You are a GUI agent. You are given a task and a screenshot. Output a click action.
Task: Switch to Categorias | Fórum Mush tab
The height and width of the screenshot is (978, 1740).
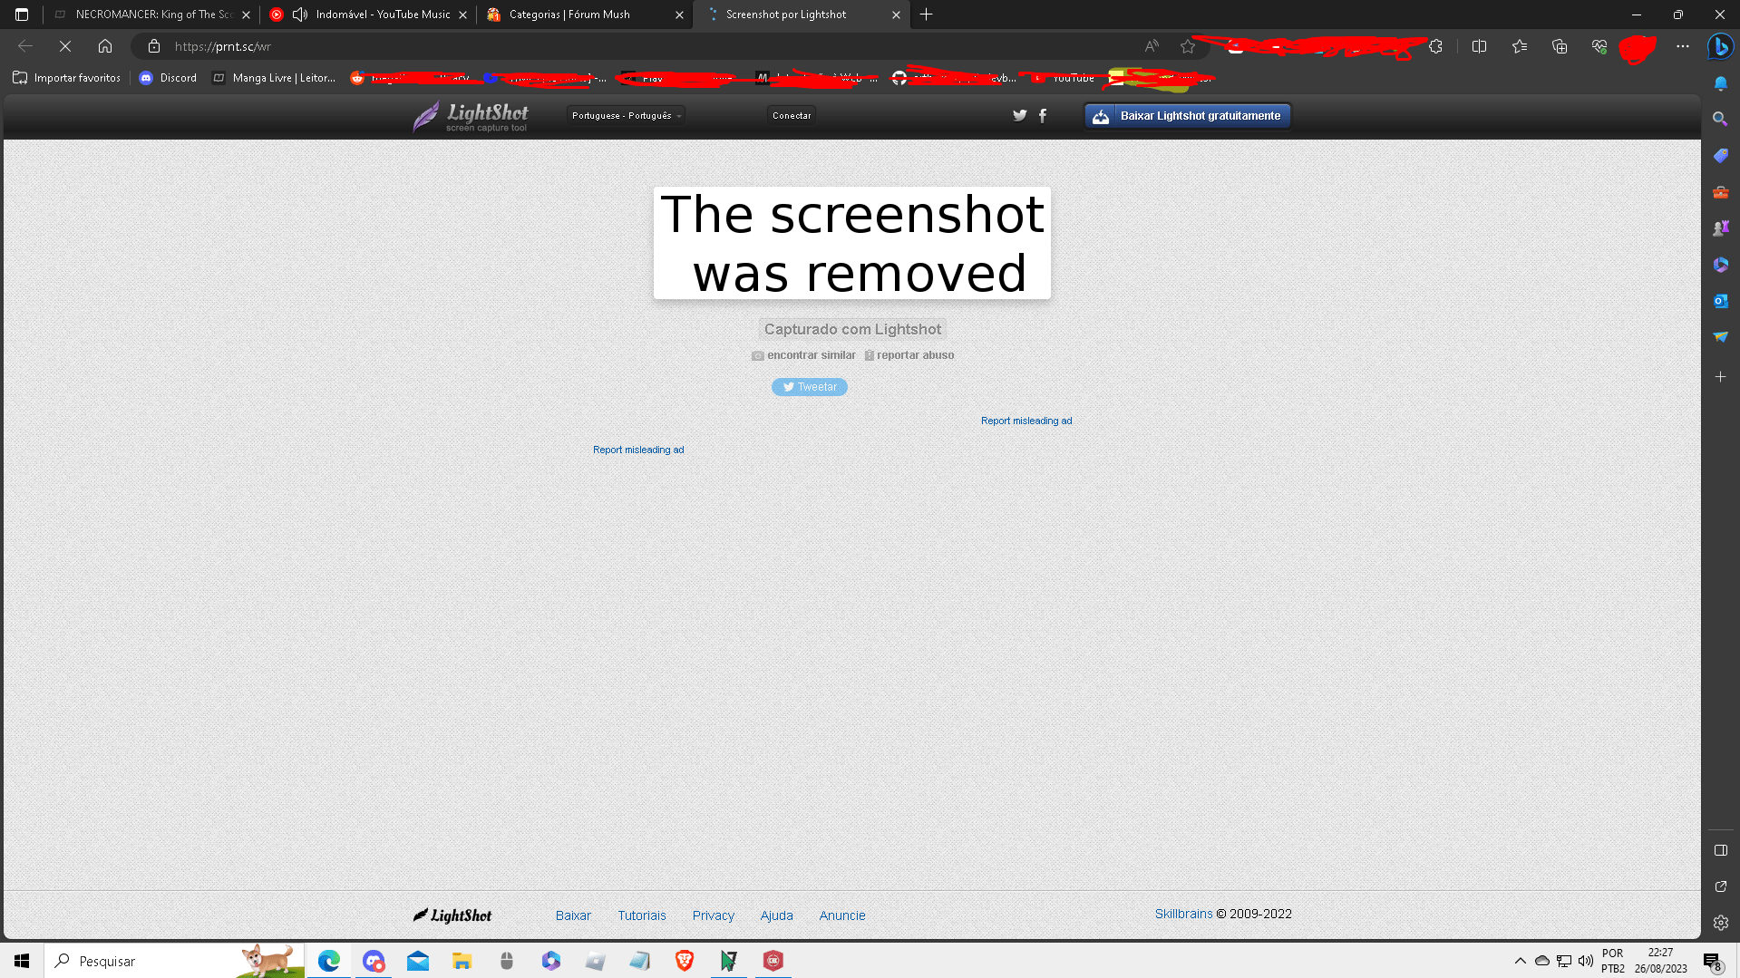586,15
